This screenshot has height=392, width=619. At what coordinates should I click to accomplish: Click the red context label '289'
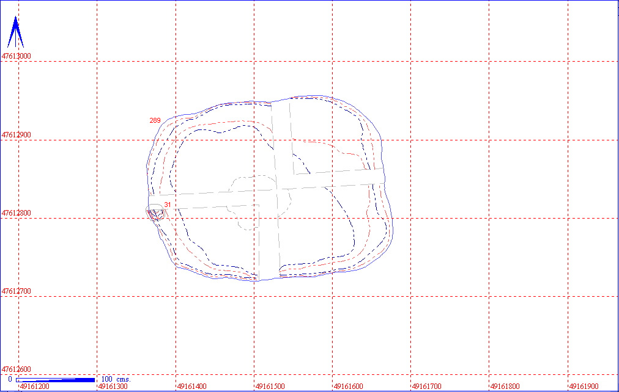pyautogui.click(x=155, y=120)
